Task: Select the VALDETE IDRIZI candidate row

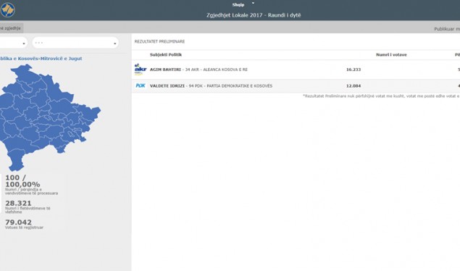Action: click(296, 86)
